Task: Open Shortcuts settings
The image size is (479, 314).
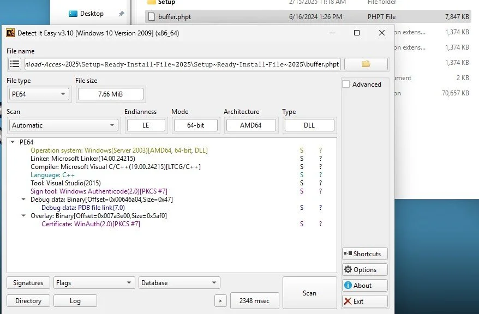Action: (365, 254)
